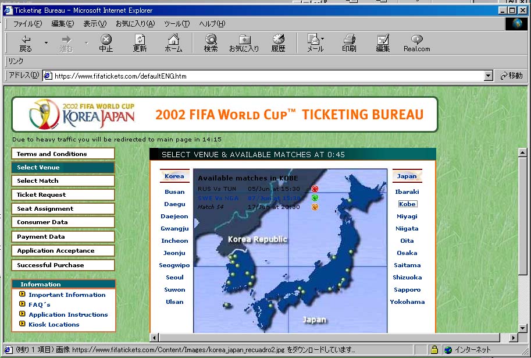Open the Seat Assignment step

pyautogui.click(x=63, y=208)
